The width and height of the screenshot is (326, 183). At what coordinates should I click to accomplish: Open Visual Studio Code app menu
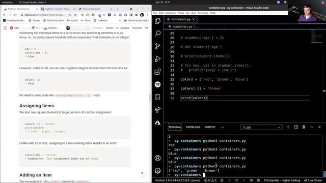33,2
